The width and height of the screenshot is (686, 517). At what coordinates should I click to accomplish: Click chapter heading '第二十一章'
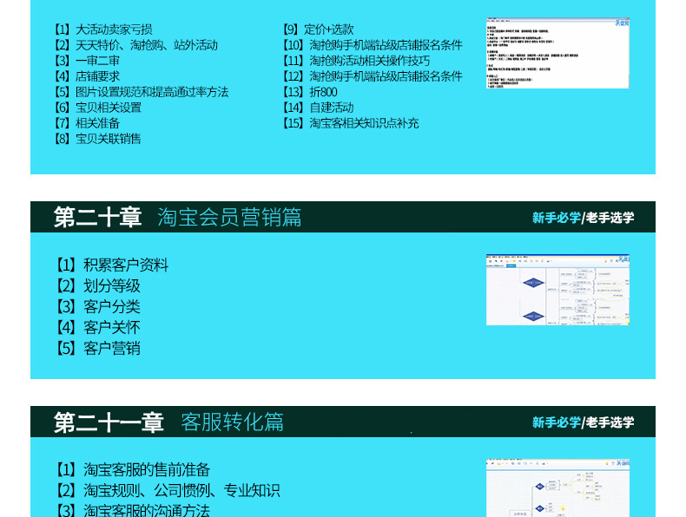tap(109, 422)
